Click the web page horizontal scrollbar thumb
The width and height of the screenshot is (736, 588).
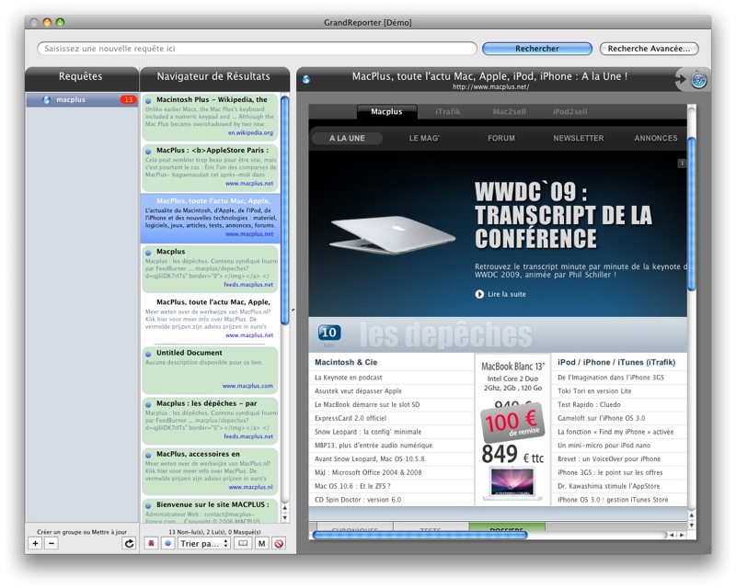[420, 535]
